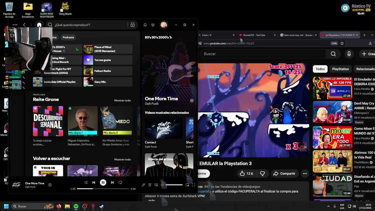Open Tus me gusta playlist
The image size is (375, 211).
[108, 60]
